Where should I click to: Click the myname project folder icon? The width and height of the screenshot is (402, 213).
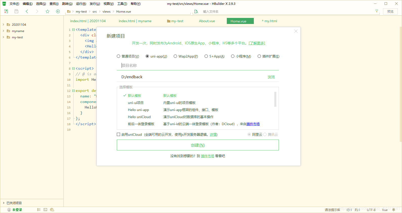click(x=8, y=31)
